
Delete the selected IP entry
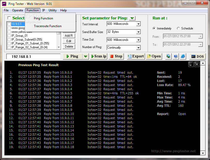69,47
